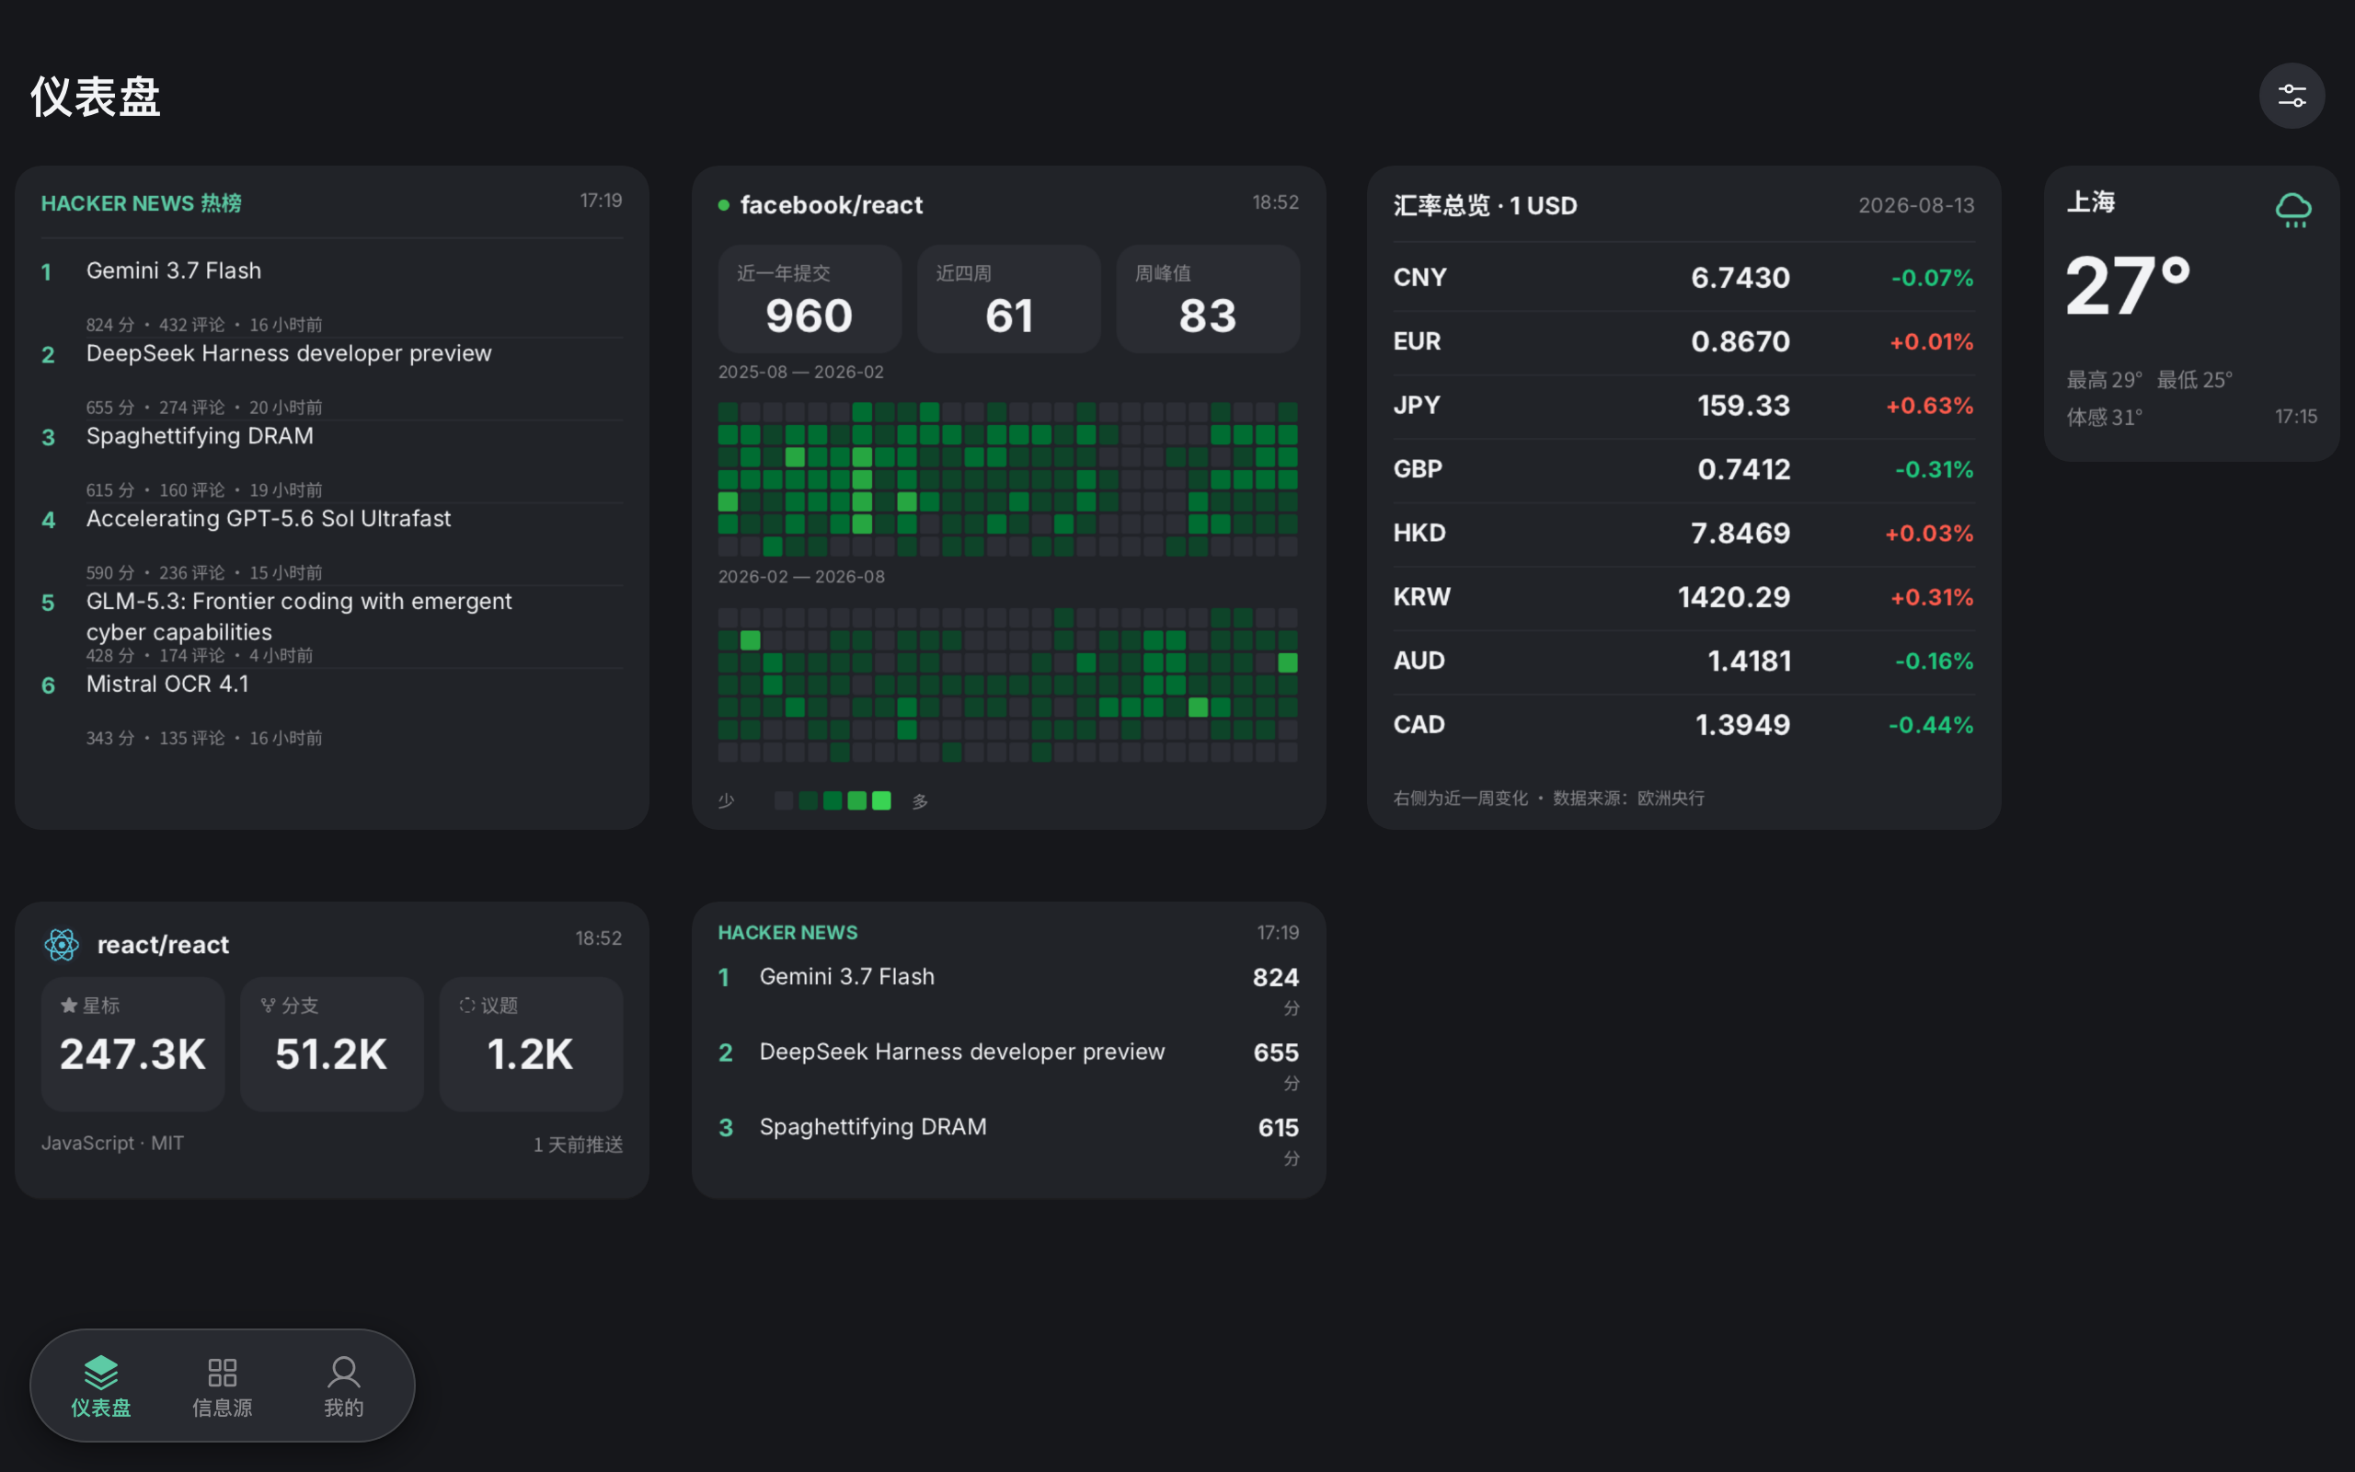Viewport: 2355px width, 1472px height.
Task: Click the facebook/react repository title
Action: pyautogui.click(x=831, y=204)
